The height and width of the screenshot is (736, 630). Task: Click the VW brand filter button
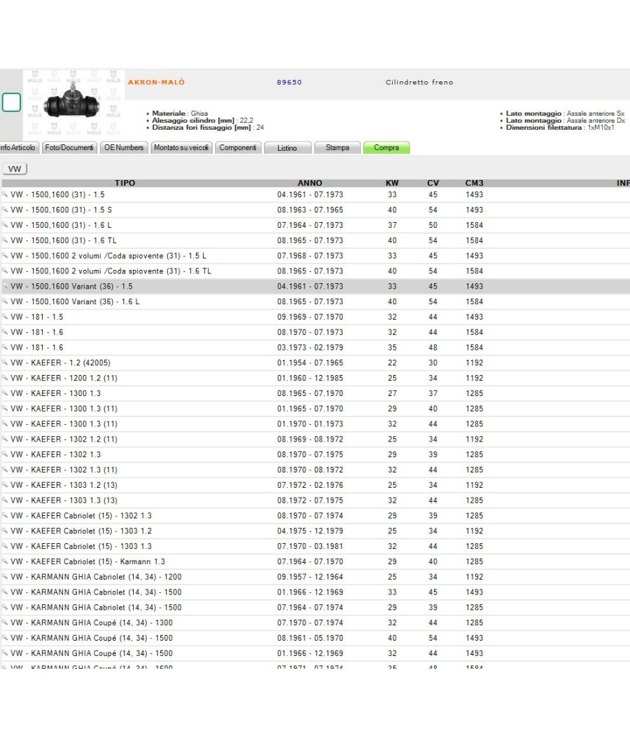coord(15,169)
